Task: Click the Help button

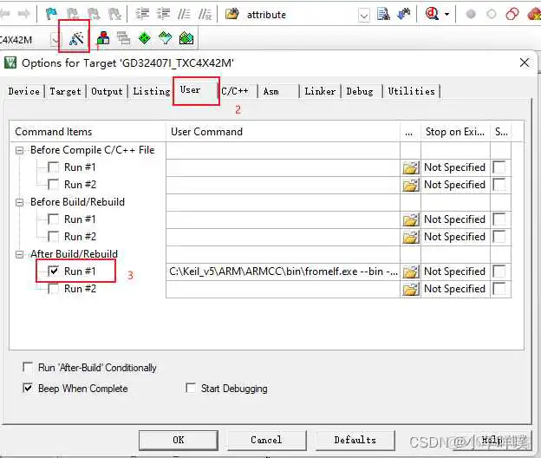Action: pos(492,440)
